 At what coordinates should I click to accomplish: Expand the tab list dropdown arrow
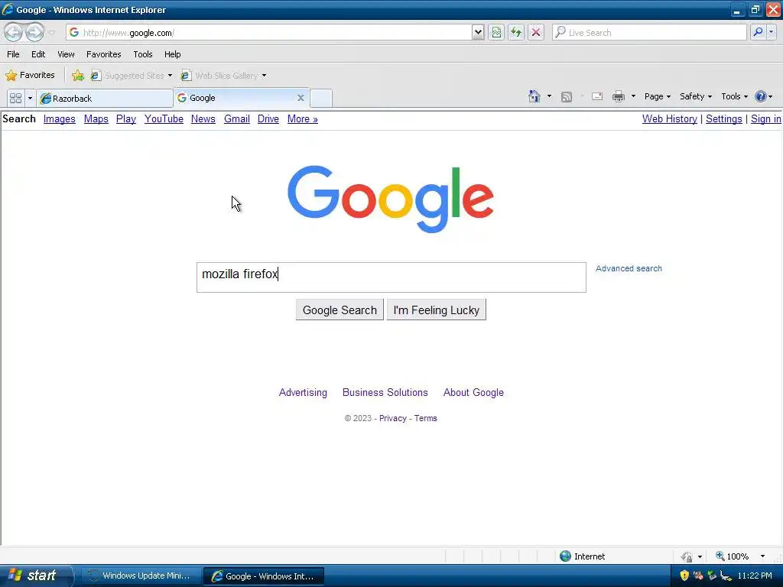[30, 98]
